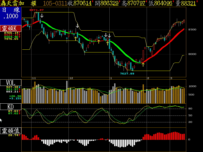Click the yellow up arrow near 7627.89 low
Image resolution: width=203 pixels, height=152 pixels.
[143, 64]
